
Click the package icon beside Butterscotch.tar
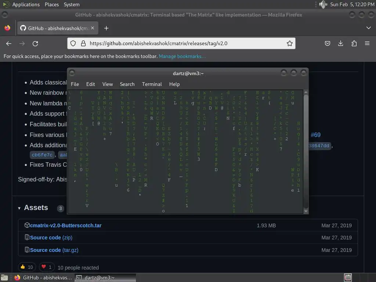27,225
